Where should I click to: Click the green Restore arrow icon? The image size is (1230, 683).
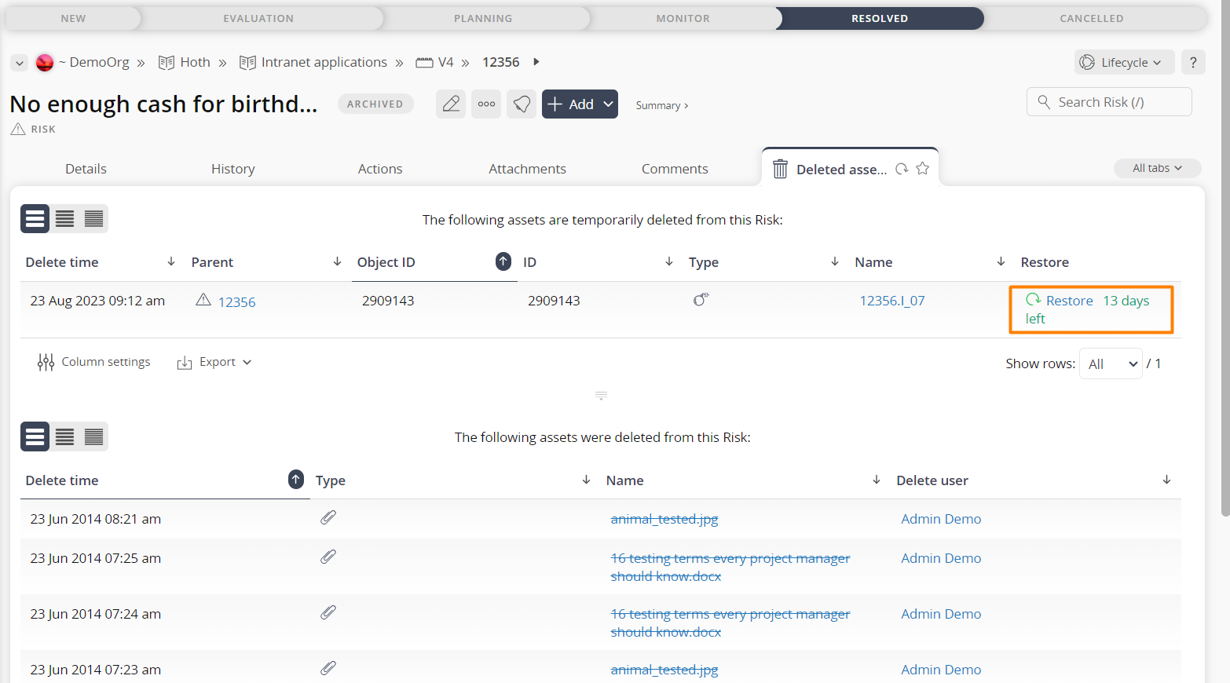coord(1033,299)
